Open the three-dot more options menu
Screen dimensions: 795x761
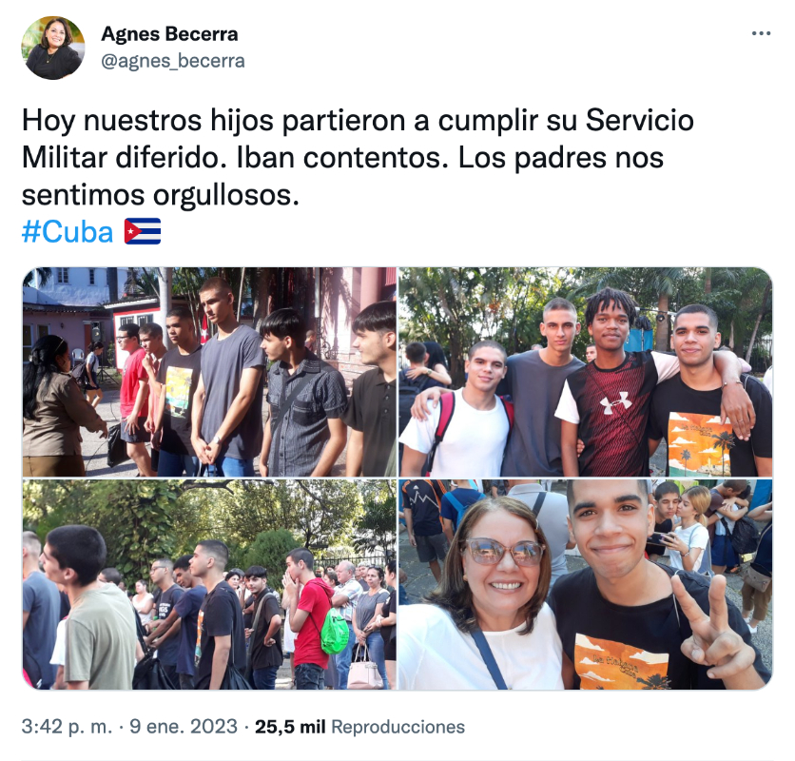click(x=761, y=33)
